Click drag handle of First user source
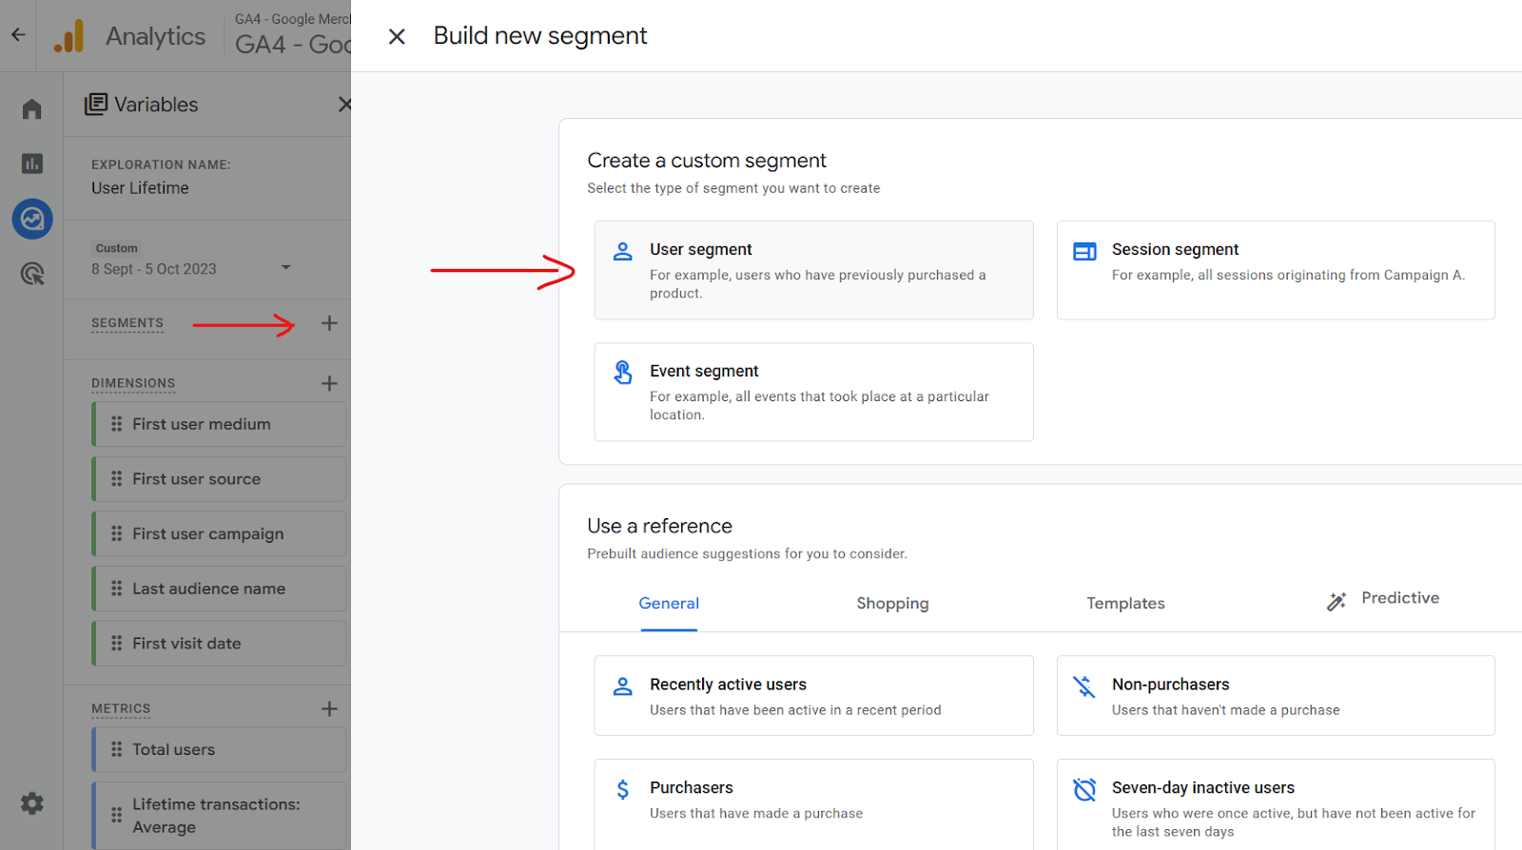Screen dimensions: 1522x850 click(116, 479)
